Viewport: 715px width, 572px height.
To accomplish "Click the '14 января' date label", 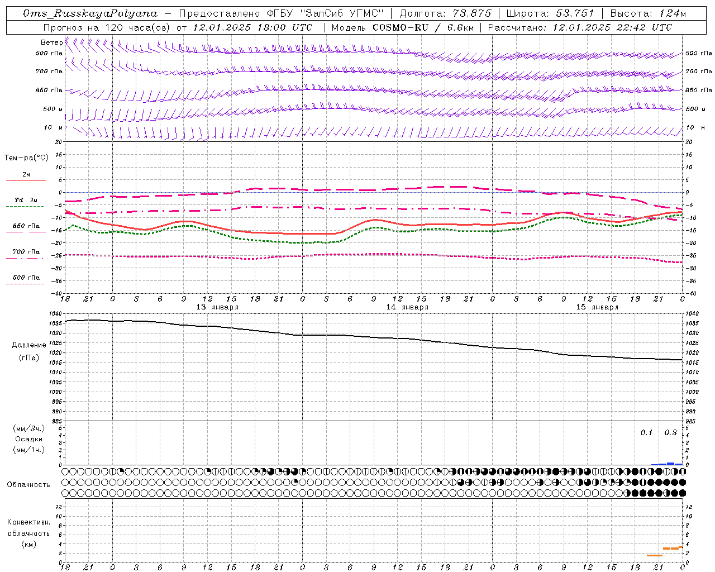I will coord(407,307).
